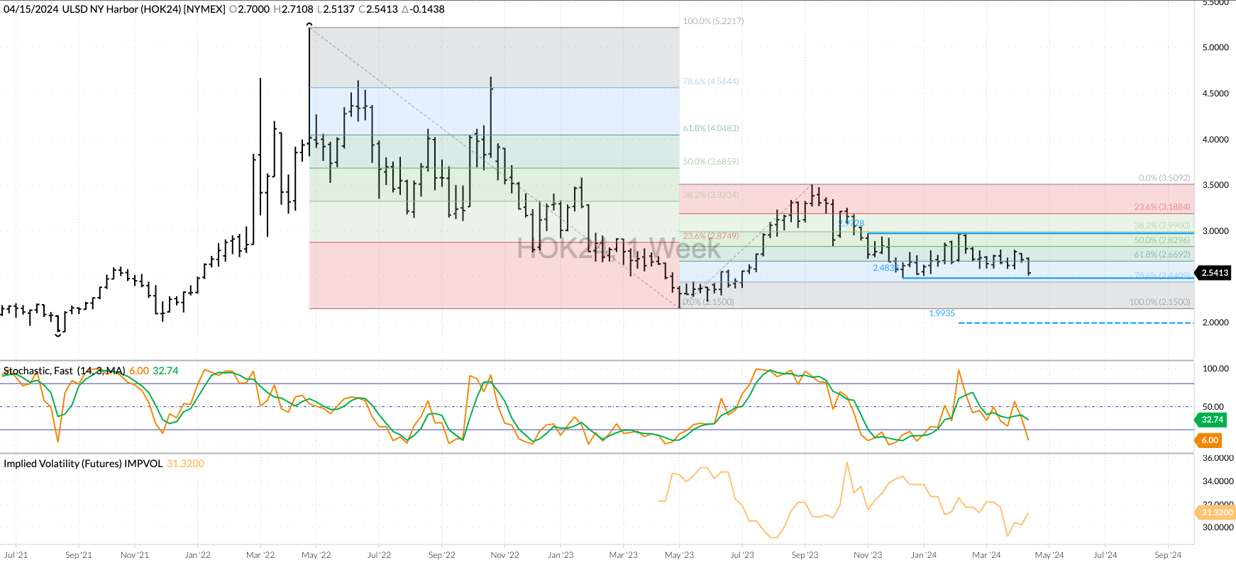Click the orange 6.00 stochastic value tag
This screenshot has height=565, width=1236.
tap(1210, 440)
